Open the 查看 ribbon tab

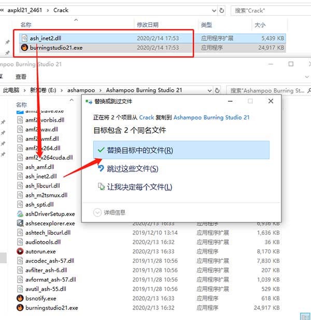coord(21,77)
